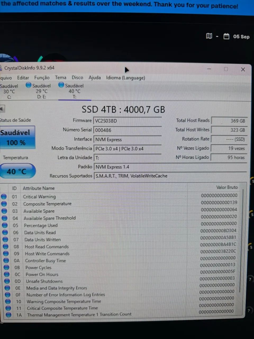Click the Attribute Name column header
The width and height of the screenshot is (254, 339).
coord(39,188)
